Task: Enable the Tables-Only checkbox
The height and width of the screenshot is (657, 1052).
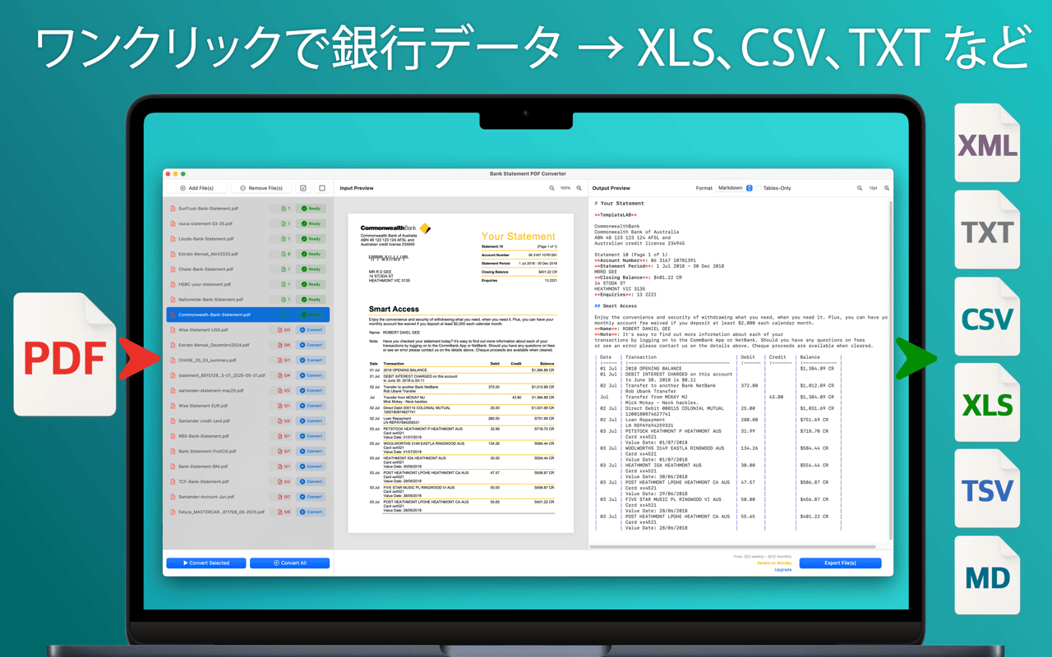Action: pos(759,188)
